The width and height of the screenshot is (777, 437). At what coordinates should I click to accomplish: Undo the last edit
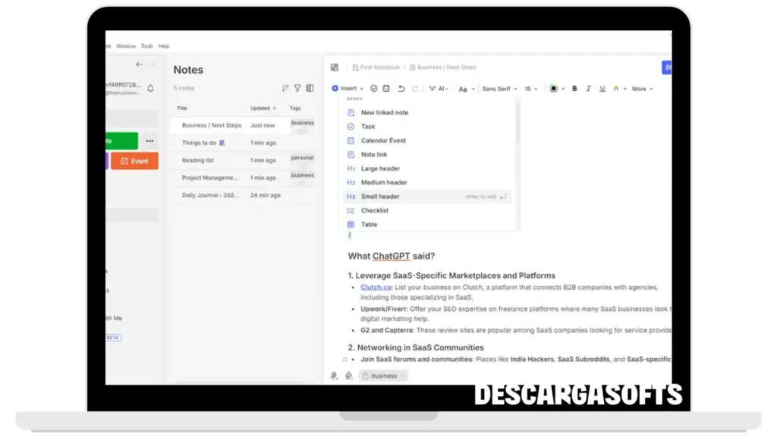(x=401, y=89)
